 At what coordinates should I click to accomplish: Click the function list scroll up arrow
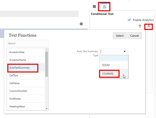[46, 50]
